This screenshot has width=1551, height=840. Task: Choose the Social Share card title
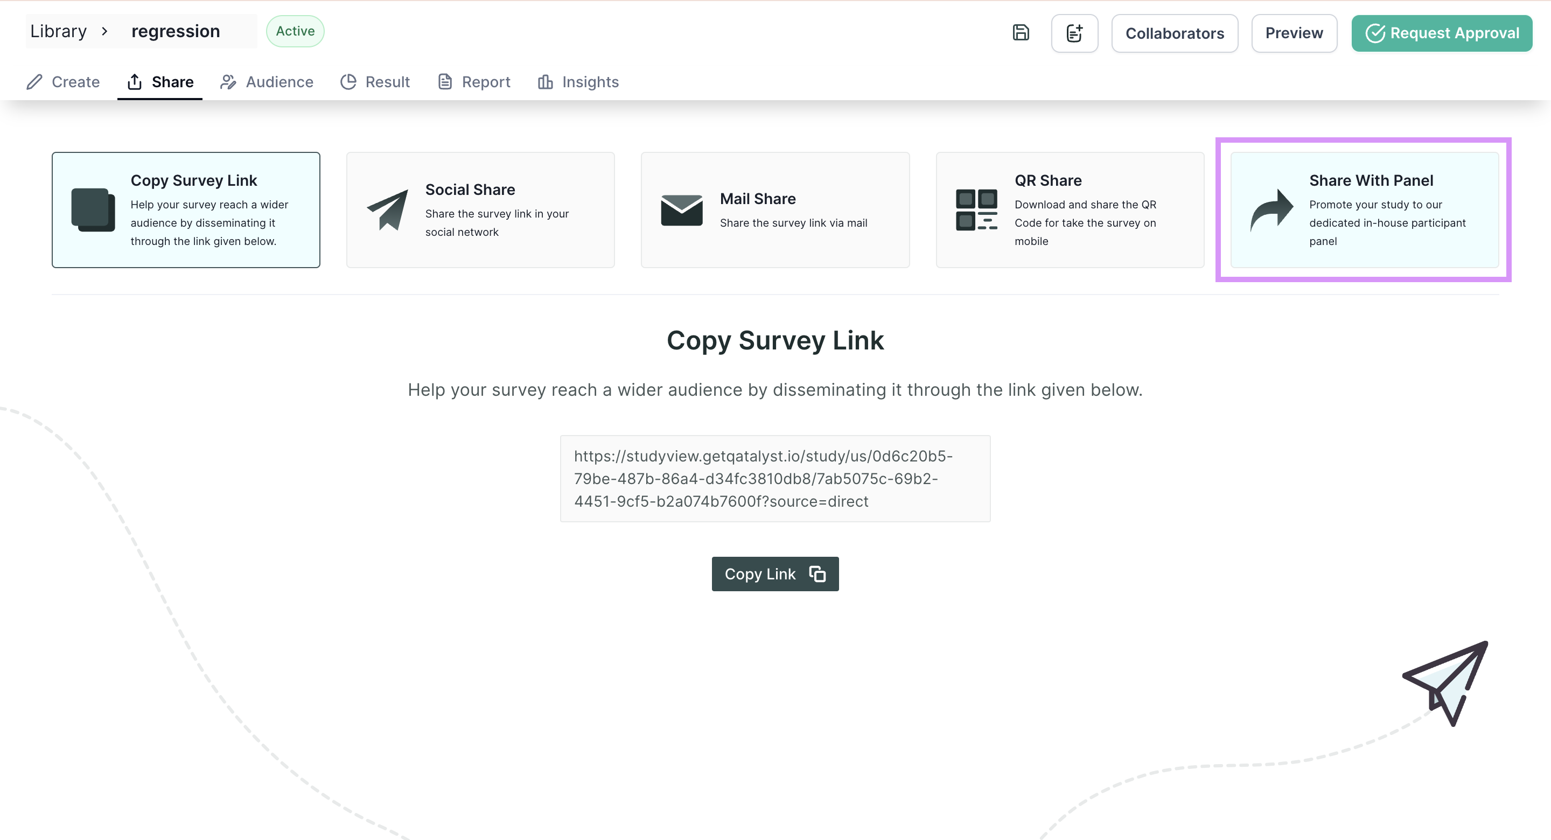click(470, 189)
